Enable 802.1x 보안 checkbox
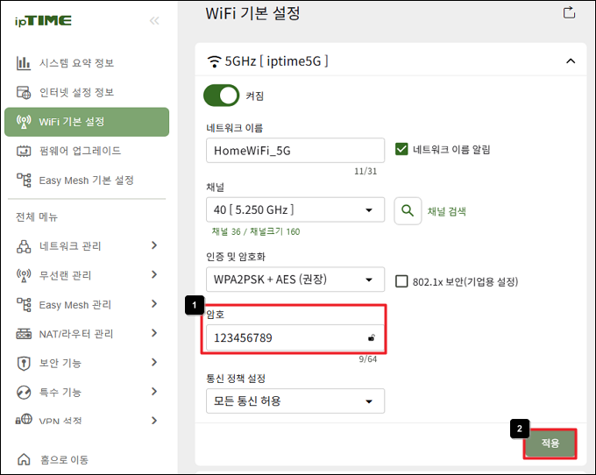This screenshot has height=475, width=596. [x=401, y=281]
